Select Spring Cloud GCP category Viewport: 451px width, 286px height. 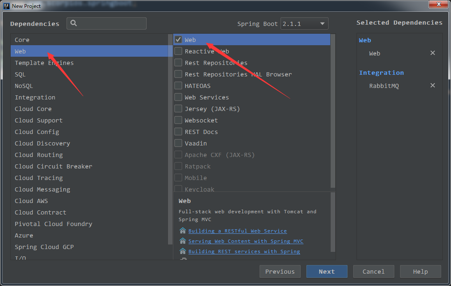pyautogui.click(x=90, y=247)
